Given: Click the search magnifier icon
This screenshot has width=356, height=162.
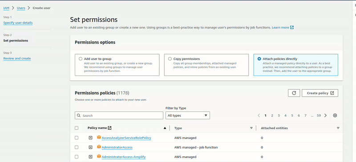Looking at the screenshot, I should pos(79,115).
